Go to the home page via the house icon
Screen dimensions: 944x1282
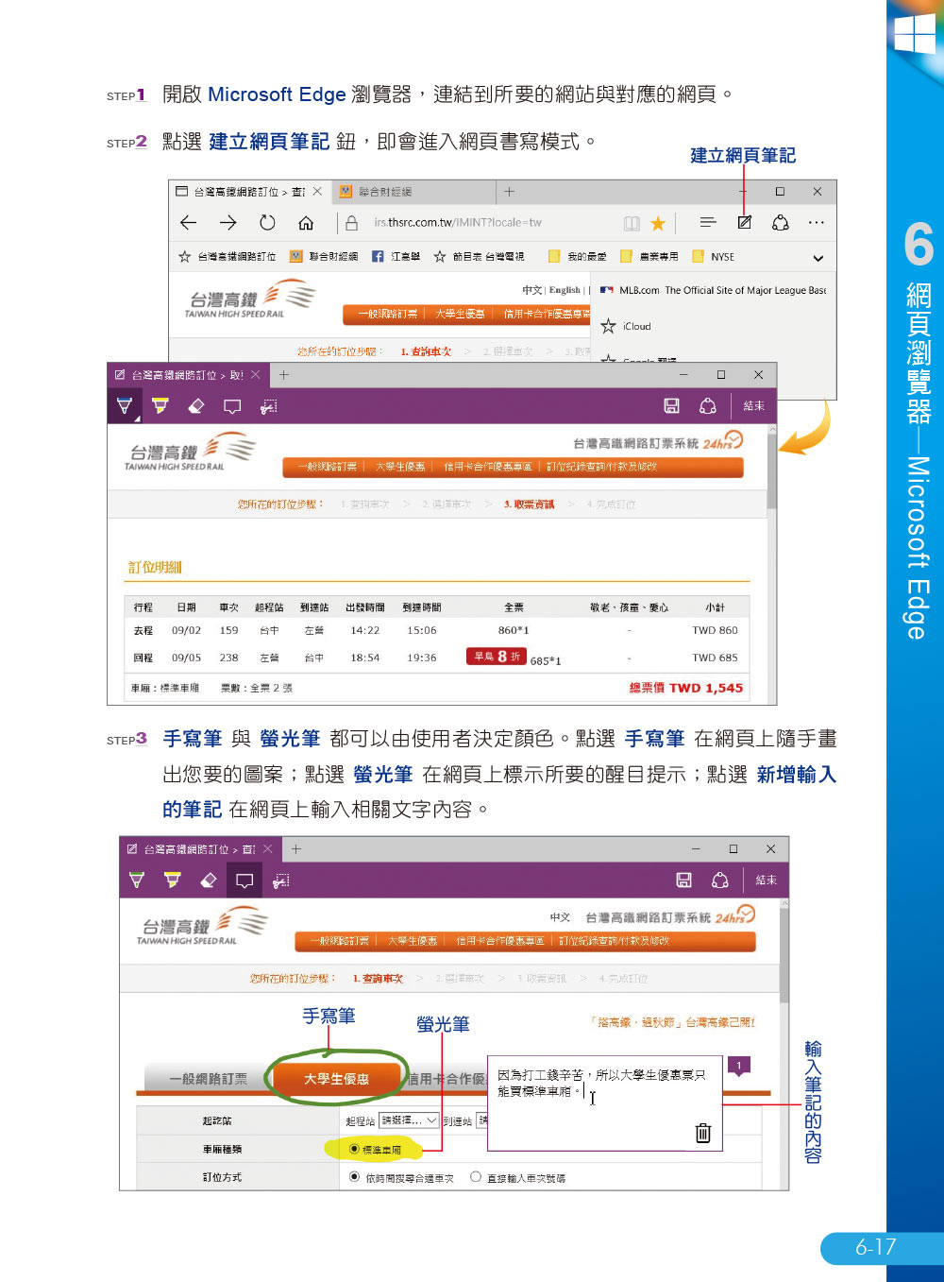(x=306, y=223)
